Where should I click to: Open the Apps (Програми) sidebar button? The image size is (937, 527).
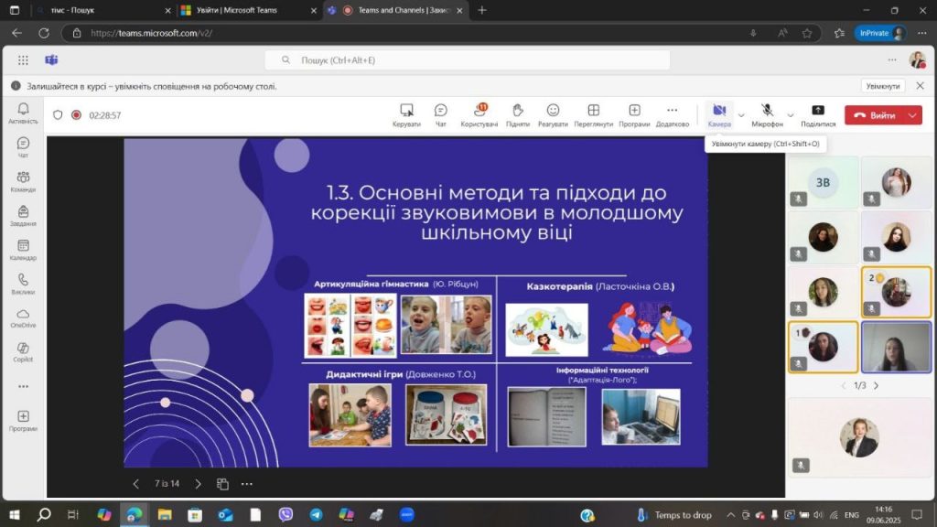[23, 421]
